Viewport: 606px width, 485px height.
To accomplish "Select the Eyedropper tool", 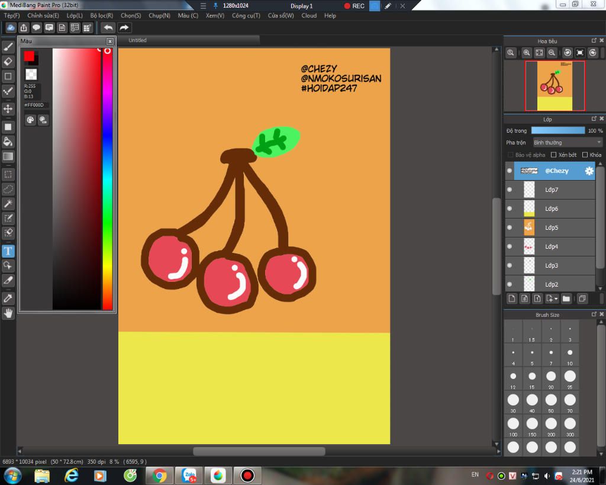I will pyautogui.click(x=8, y=298).
